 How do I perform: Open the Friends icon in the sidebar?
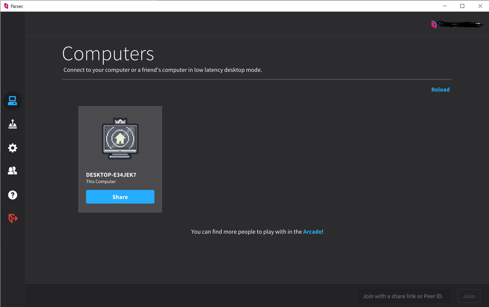click(13, 171)
